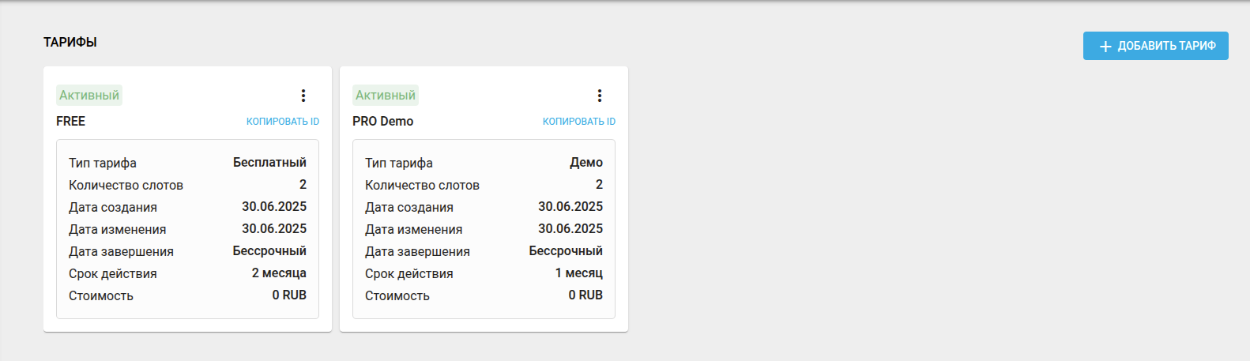Click the Активный badge on FREE card
This screenshot has height=361, width=1250.
click(x=89, y=96)
